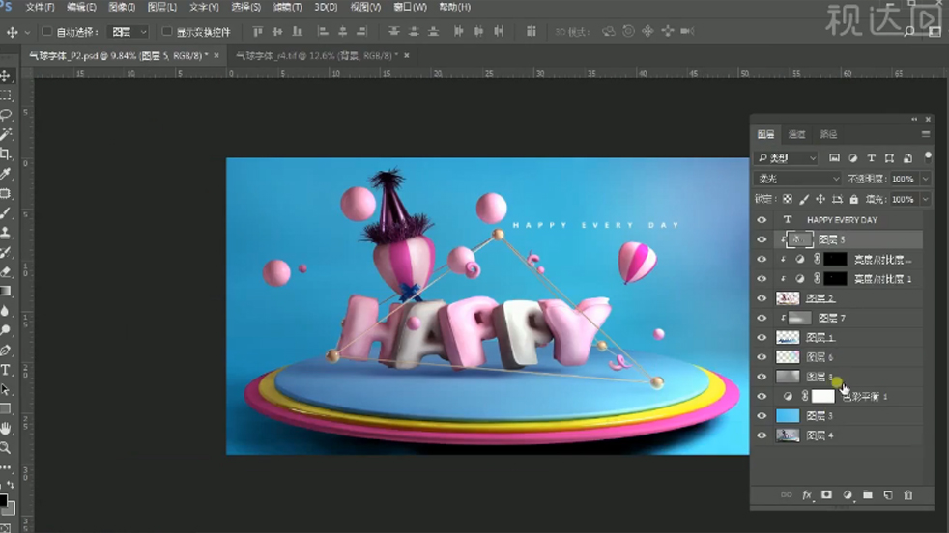Open the 图层(L) menu
This screenshot has width=949, height=533.
click(162, 8)
